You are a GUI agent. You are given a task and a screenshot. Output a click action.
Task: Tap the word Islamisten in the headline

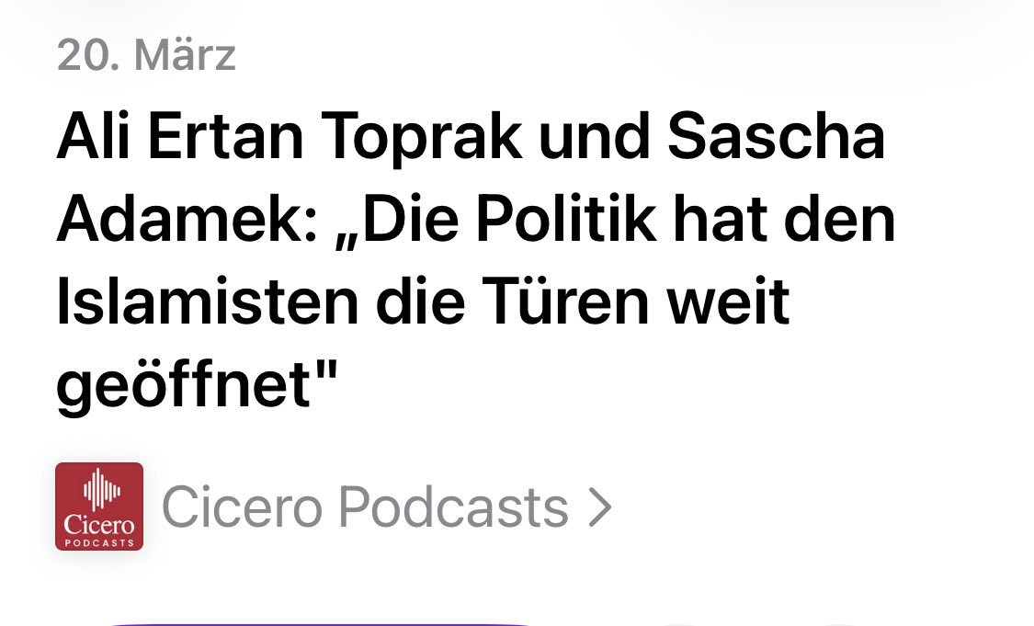click(x=208, y=302)
